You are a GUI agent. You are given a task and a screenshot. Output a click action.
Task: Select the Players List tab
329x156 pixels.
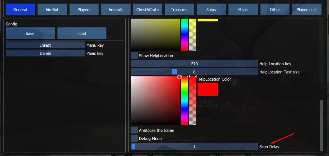tap(306, 9)
